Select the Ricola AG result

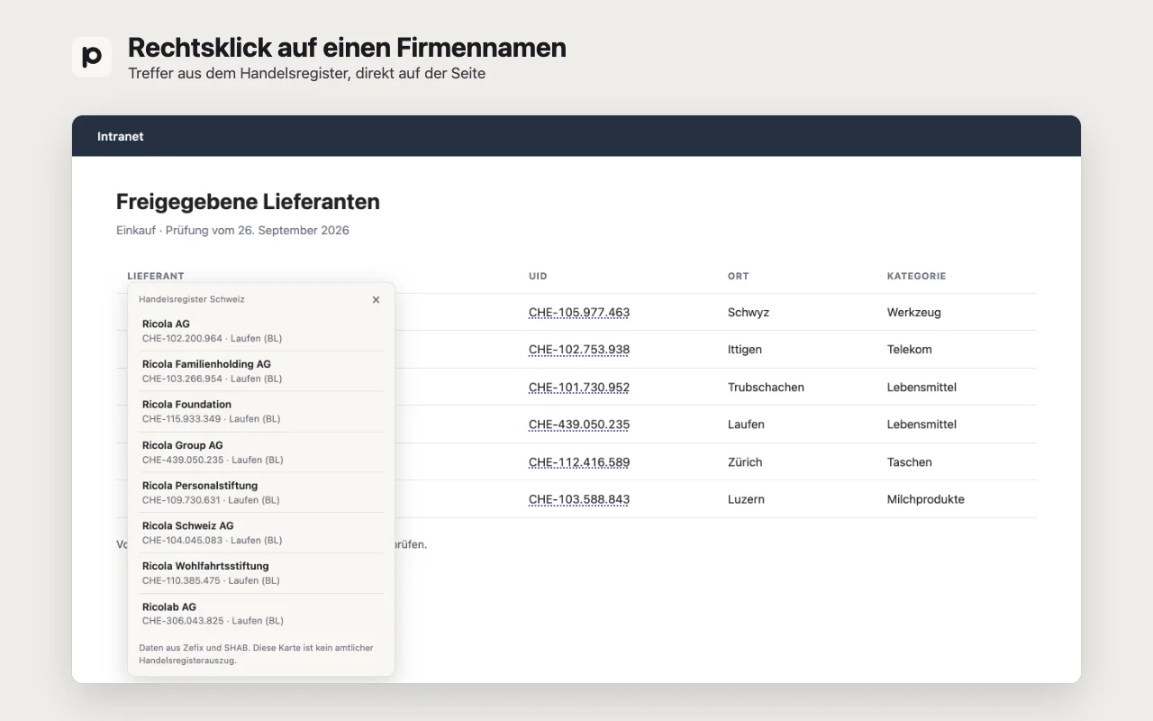pos(261,331)
